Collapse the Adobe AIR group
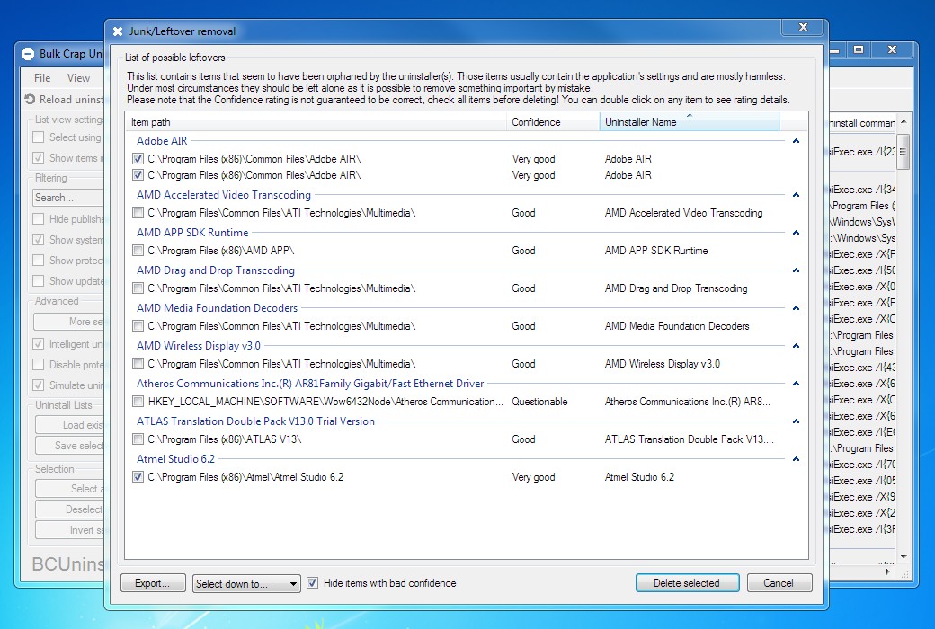This screenshot has height=629, width=935. click(x=796, y=141)
